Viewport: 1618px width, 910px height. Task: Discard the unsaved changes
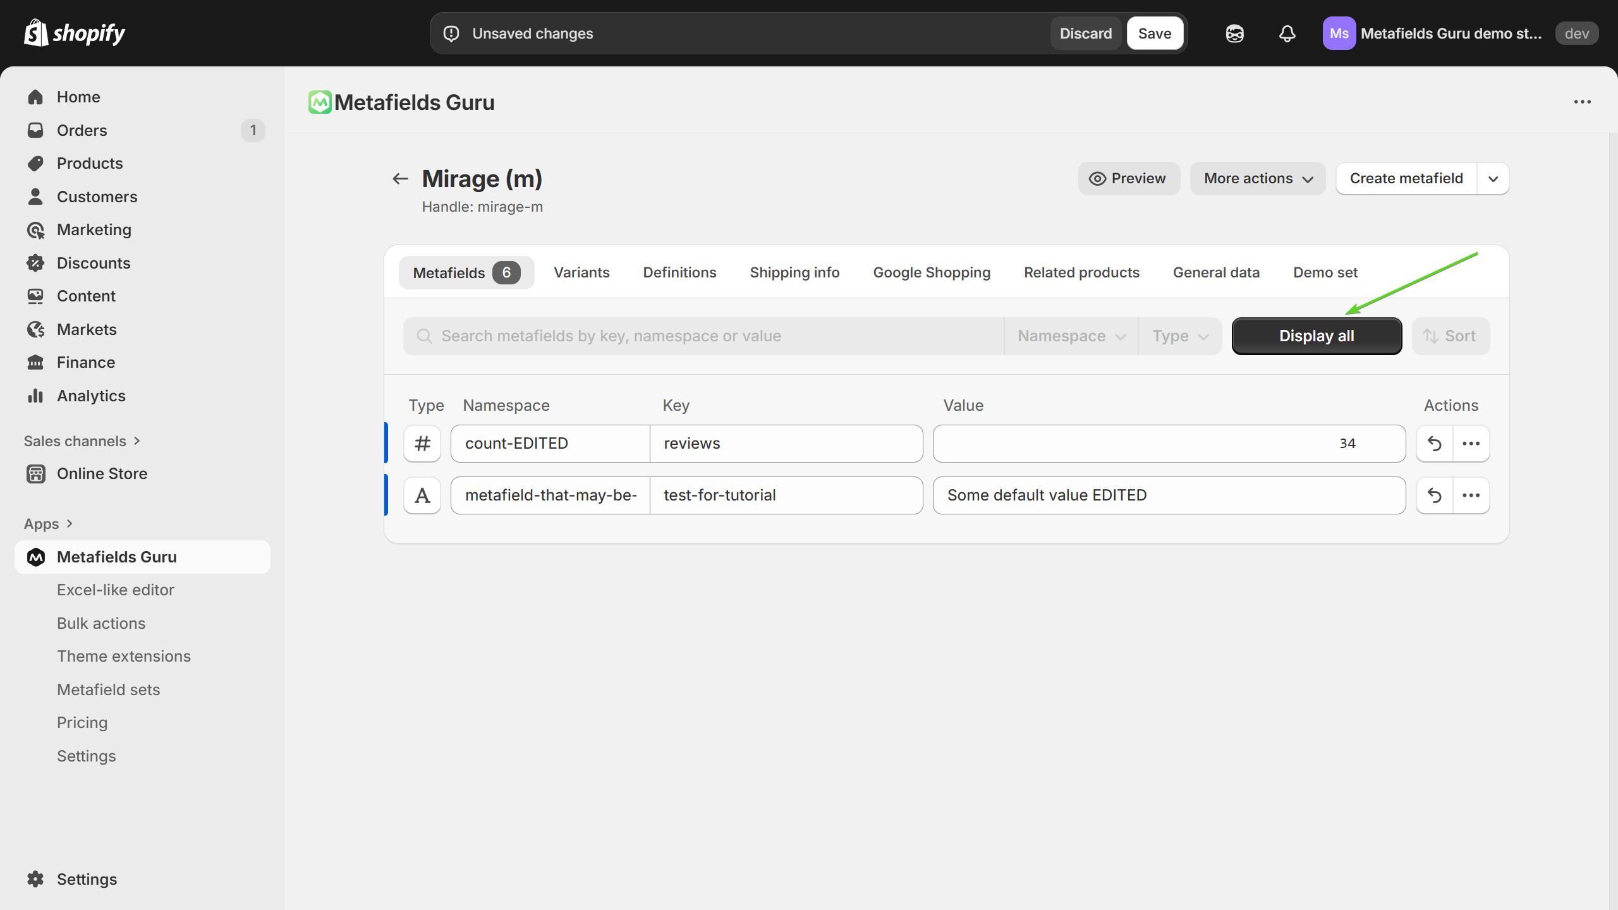pos(1085,33)
